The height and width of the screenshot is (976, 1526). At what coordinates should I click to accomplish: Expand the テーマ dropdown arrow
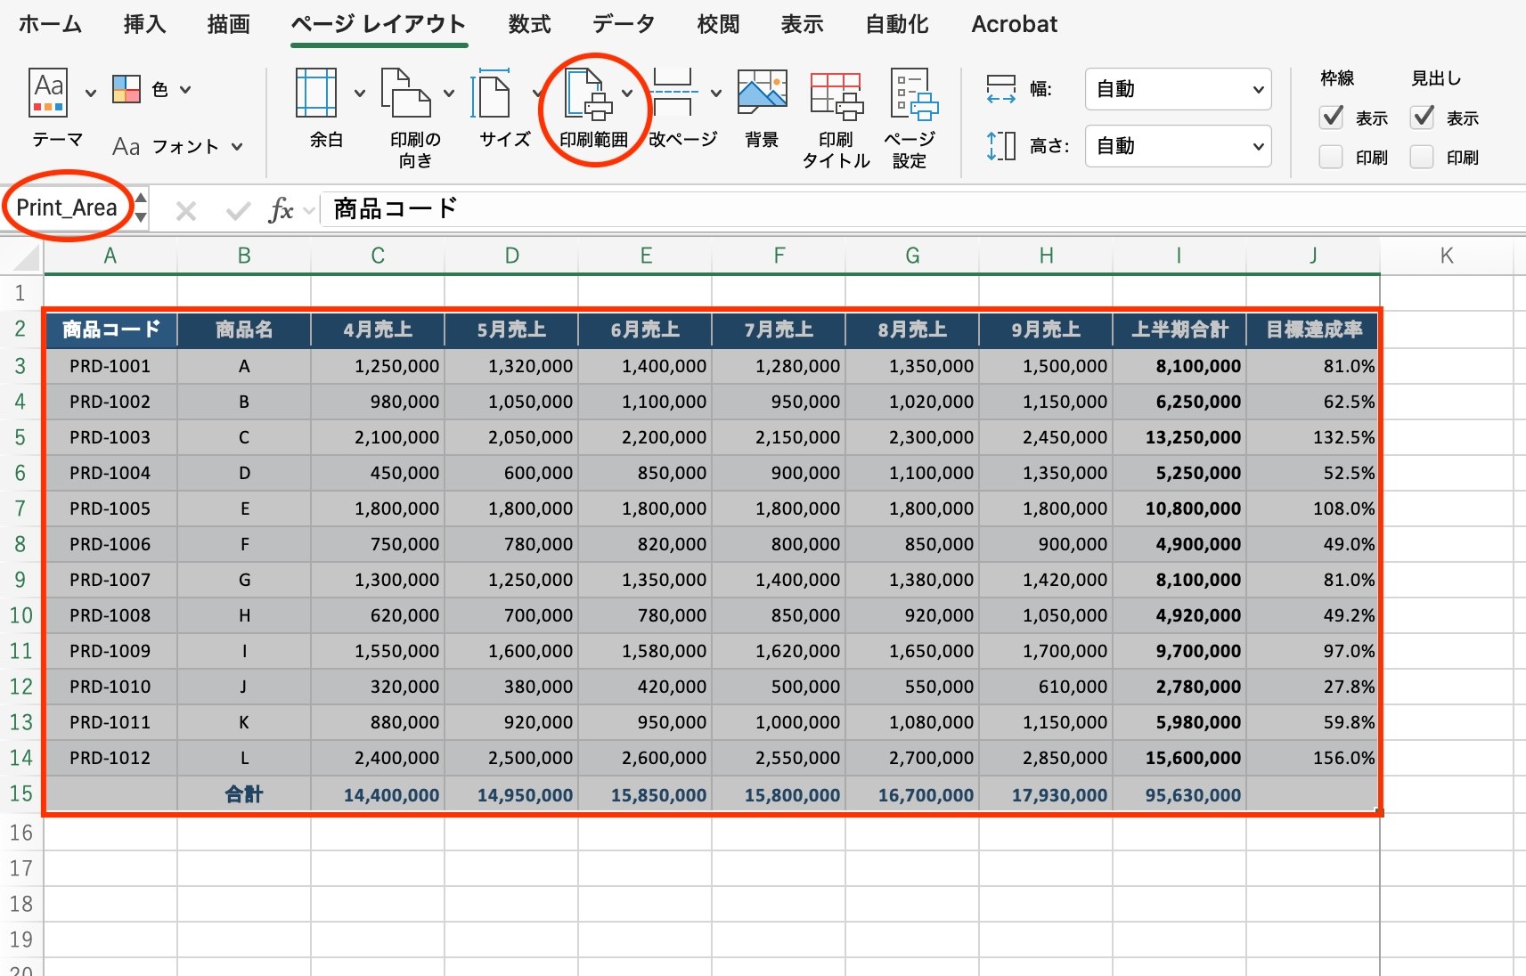pos(90,93)
